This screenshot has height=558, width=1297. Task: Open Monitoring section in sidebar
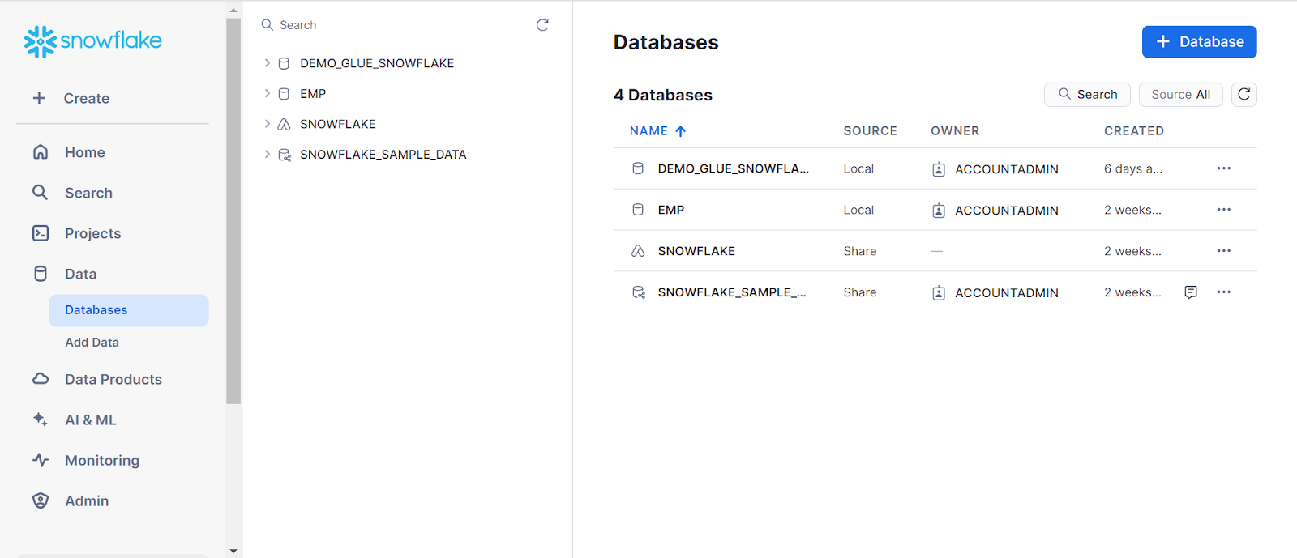(101, 460)
